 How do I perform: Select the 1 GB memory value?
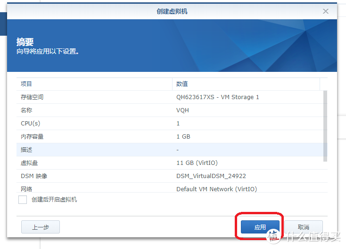pos(183,137)
